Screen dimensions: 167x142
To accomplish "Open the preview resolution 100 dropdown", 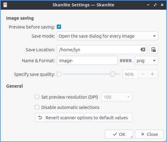I will point(117,97).
